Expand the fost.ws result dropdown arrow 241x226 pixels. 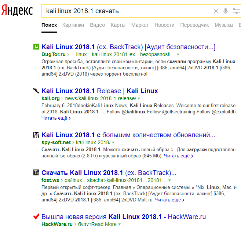(169, 181)
